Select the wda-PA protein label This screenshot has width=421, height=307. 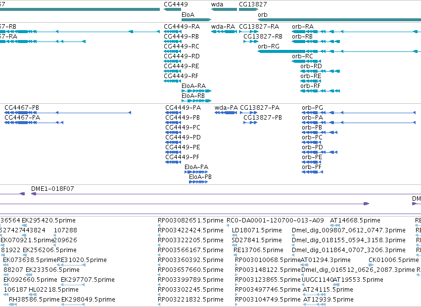[227, 108]
